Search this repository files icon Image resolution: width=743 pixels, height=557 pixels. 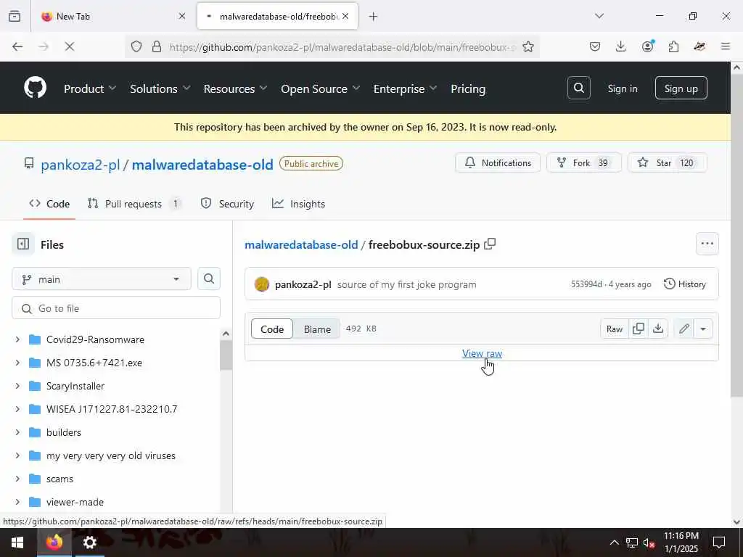pyautogui.click(x=208, y=278)
